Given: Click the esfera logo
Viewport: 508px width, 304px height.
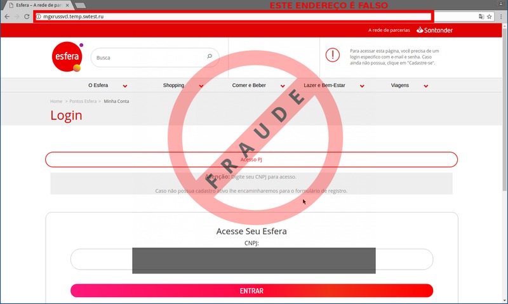Looking at the screenshot, I should 67,57.
